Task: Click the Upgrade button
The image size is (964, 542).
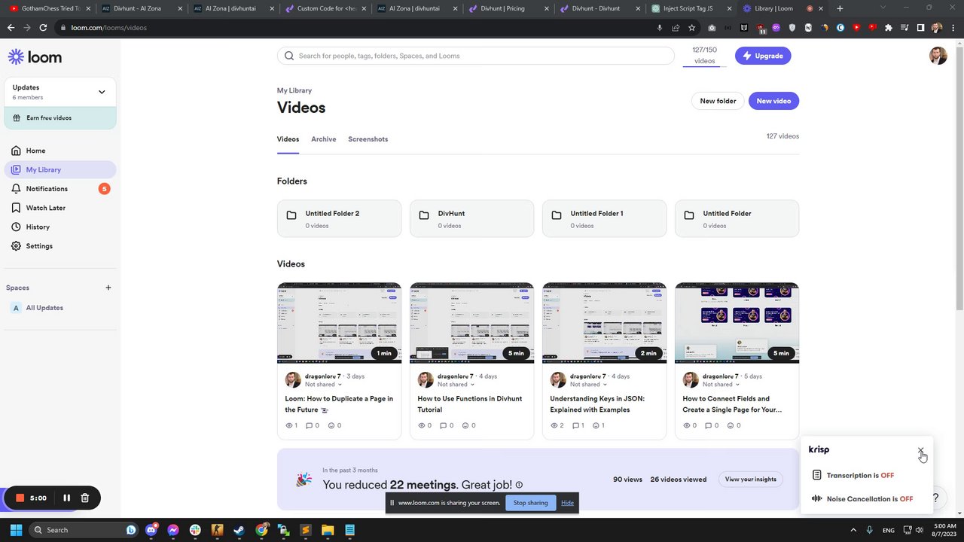Action: [x=763, y=56]
